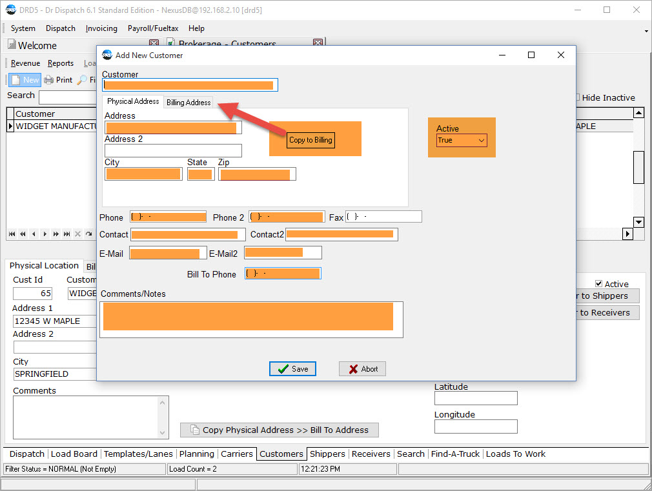Open the System menu
This screenshot has height=491, width=652.
[23, 28]
